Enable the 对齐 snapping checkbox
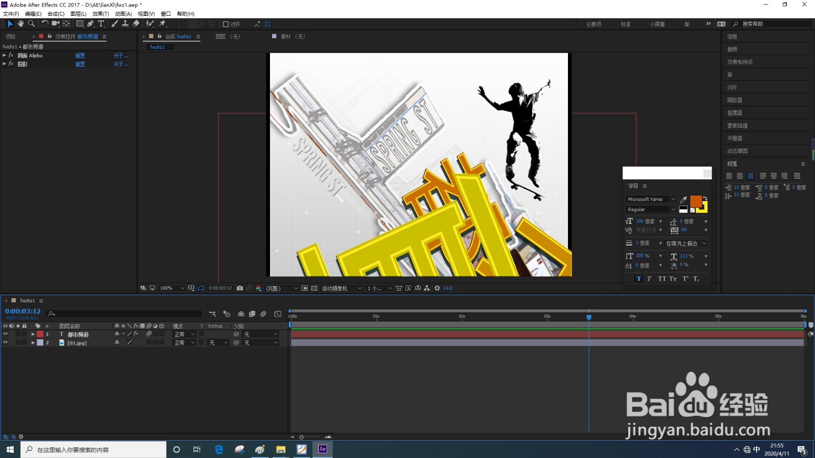The image size is (815, 458). [226, 24]
